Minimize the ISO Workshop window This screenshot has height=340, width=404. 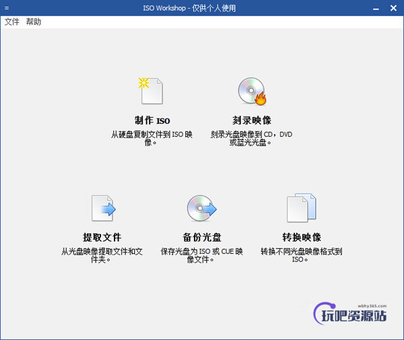(x=376, y=9)
